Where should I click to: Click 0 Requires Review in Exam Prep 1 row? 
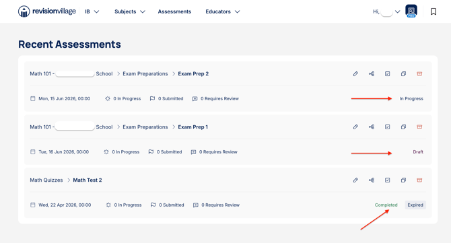214,152
